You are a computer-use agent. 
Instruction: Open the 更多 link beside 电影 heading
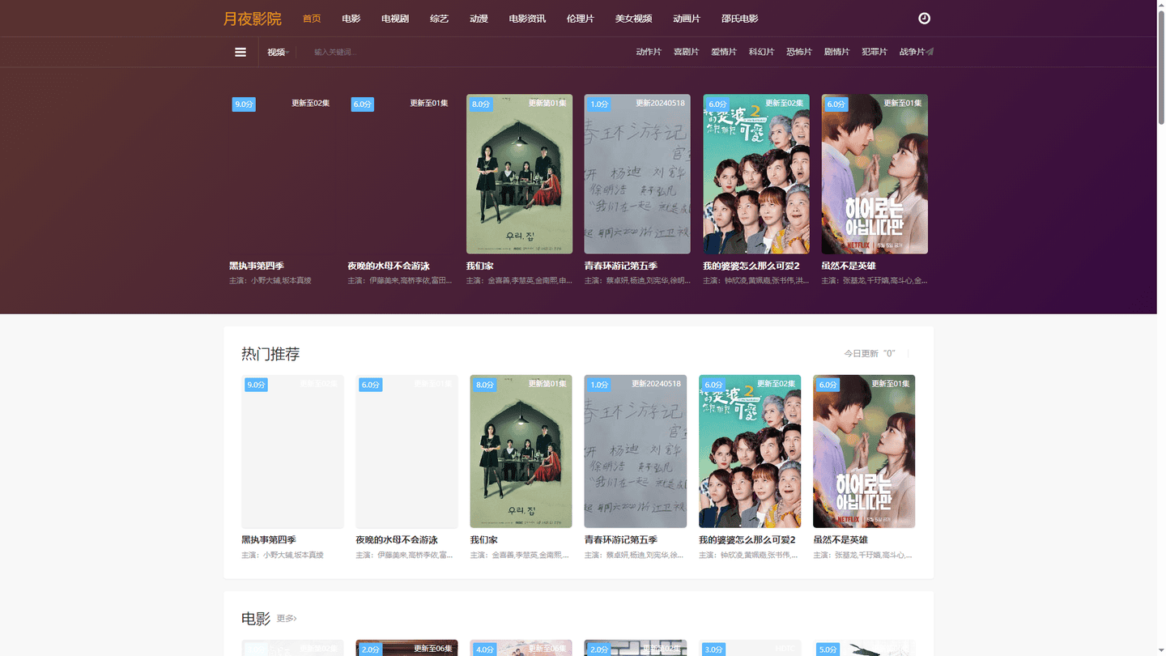287,619
